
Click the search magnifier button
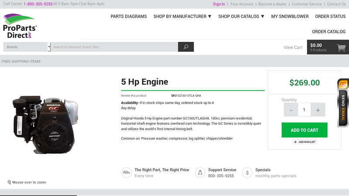coord(186,47)
